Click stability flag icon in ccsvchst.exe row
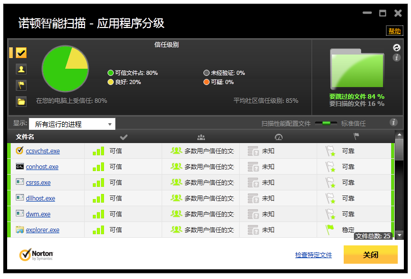This screenshot has height=279, width=411. pos(330,151)
